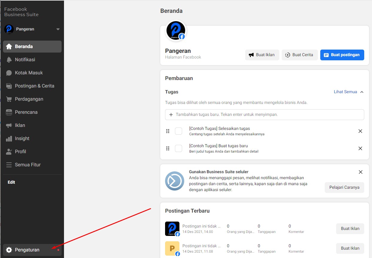Image resolution: width=372 pixels, height=258 pixels.
Task: Click the Pengaturan gear icon
Action: pyautogui.click(x=9, y=250)
